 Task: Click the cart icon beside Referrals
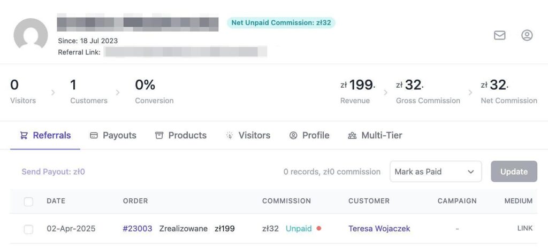point(24,136)
